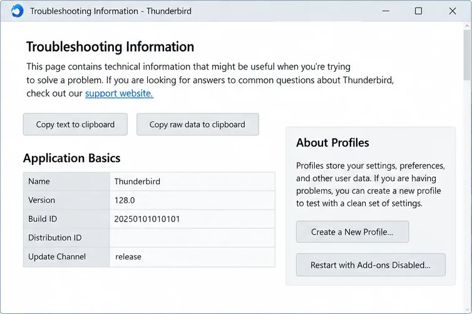Minimize the Troubleshooting Information window
The image size is (472, 314).
coord(386,11)
